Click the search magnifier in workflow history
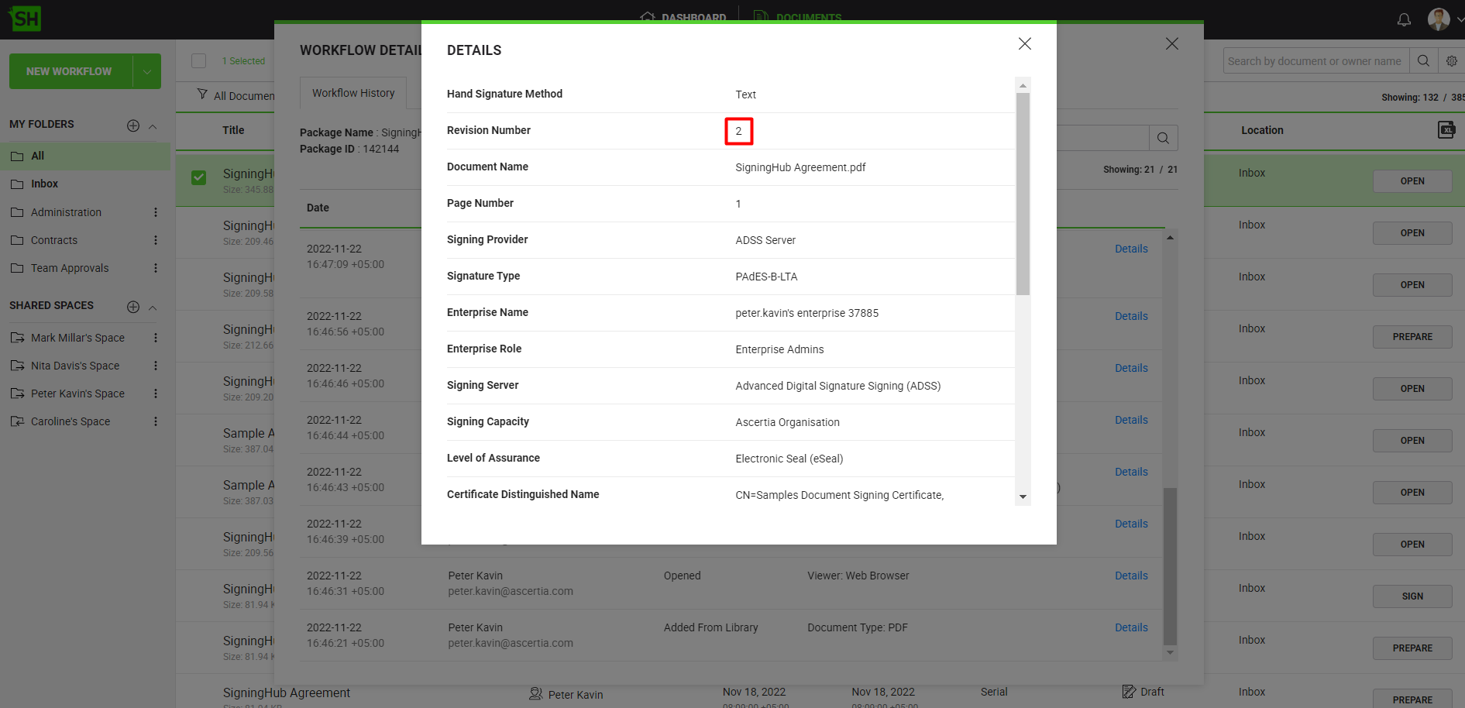 (x=1163, y=138)
